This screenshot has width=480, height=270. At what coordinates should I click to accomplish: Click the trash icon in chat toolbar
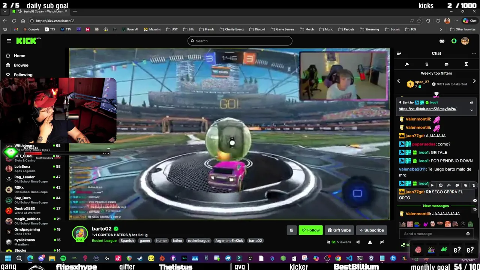[426, 64]
